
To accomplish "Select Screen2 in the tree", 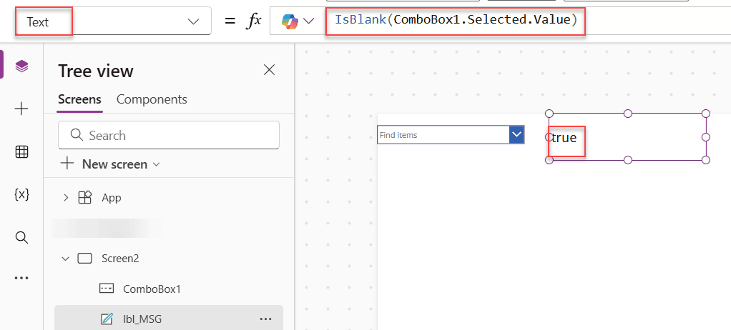I will click(x=120, y=259).
